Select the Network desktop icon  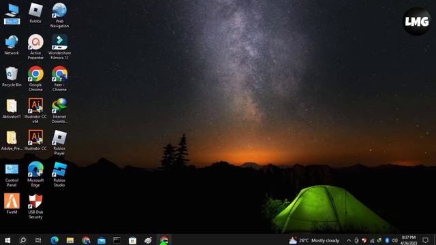click(12, 44)
